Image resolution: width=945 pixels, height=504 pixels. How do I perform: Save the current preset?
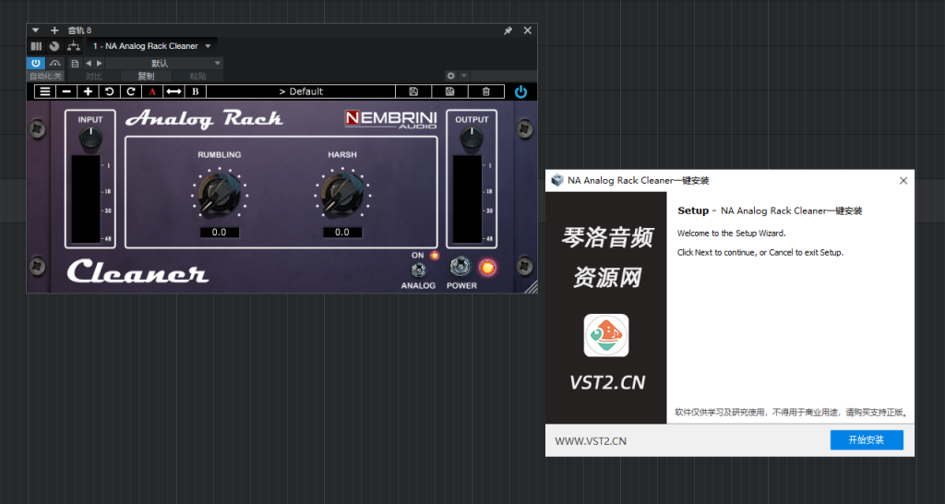point(413,91)
